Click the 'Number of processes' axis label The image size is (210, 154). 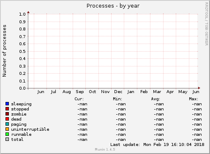click(5, 51)
